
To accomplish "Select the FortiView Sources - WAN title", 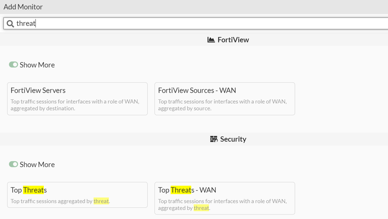I will [x=197, y=90].
